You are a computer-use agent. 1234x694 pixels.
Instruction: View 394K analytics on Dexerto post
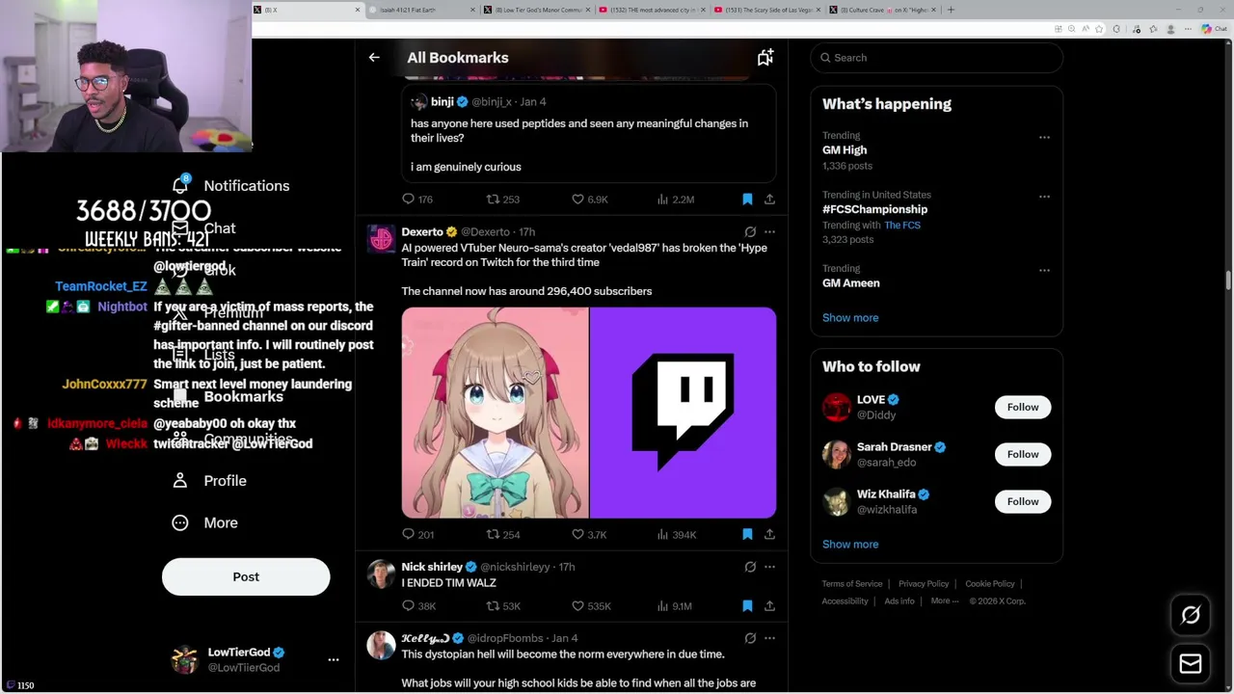tap(676, 534)
